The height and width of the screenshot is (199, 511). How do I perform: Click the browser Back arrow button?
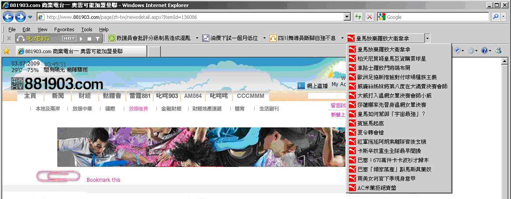tap(8, 17)
